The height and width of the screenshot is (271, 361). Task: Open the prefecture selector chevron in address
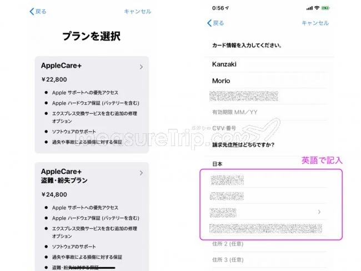319,212
